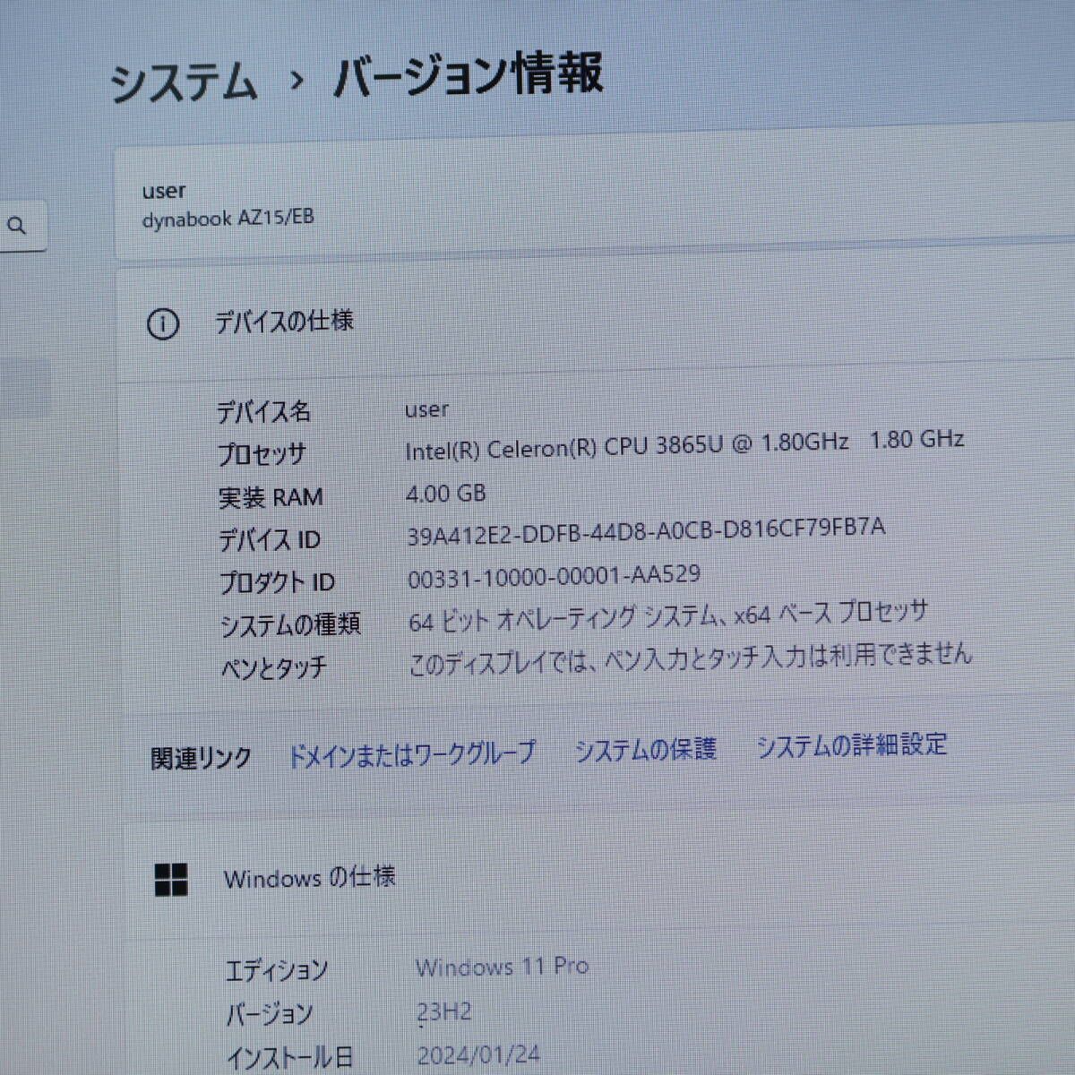Viewport: 1075px width, 1075px height.
Task: Click the デバイス ID value string
Action: [646, 530]
